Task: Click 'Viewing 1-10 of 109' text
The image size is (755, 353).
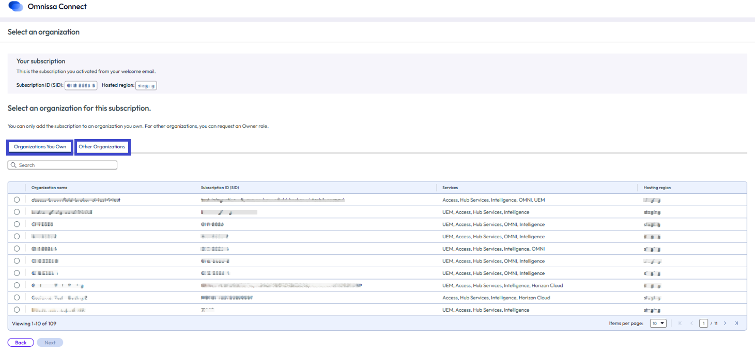Action: click(x=34, y=324)
